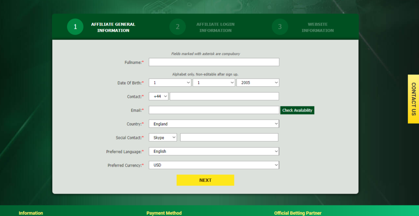Click the Contact phone number field
419x216 pixels.
pos(224,96)
